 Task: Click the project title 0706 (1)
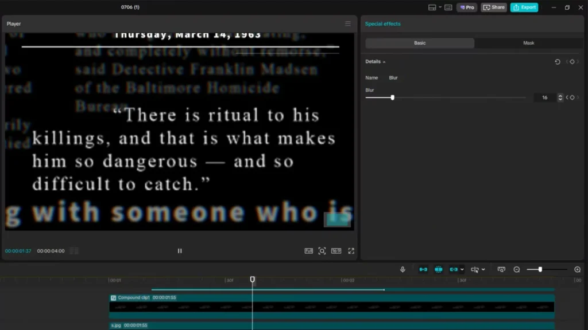[x=130, y=7]
